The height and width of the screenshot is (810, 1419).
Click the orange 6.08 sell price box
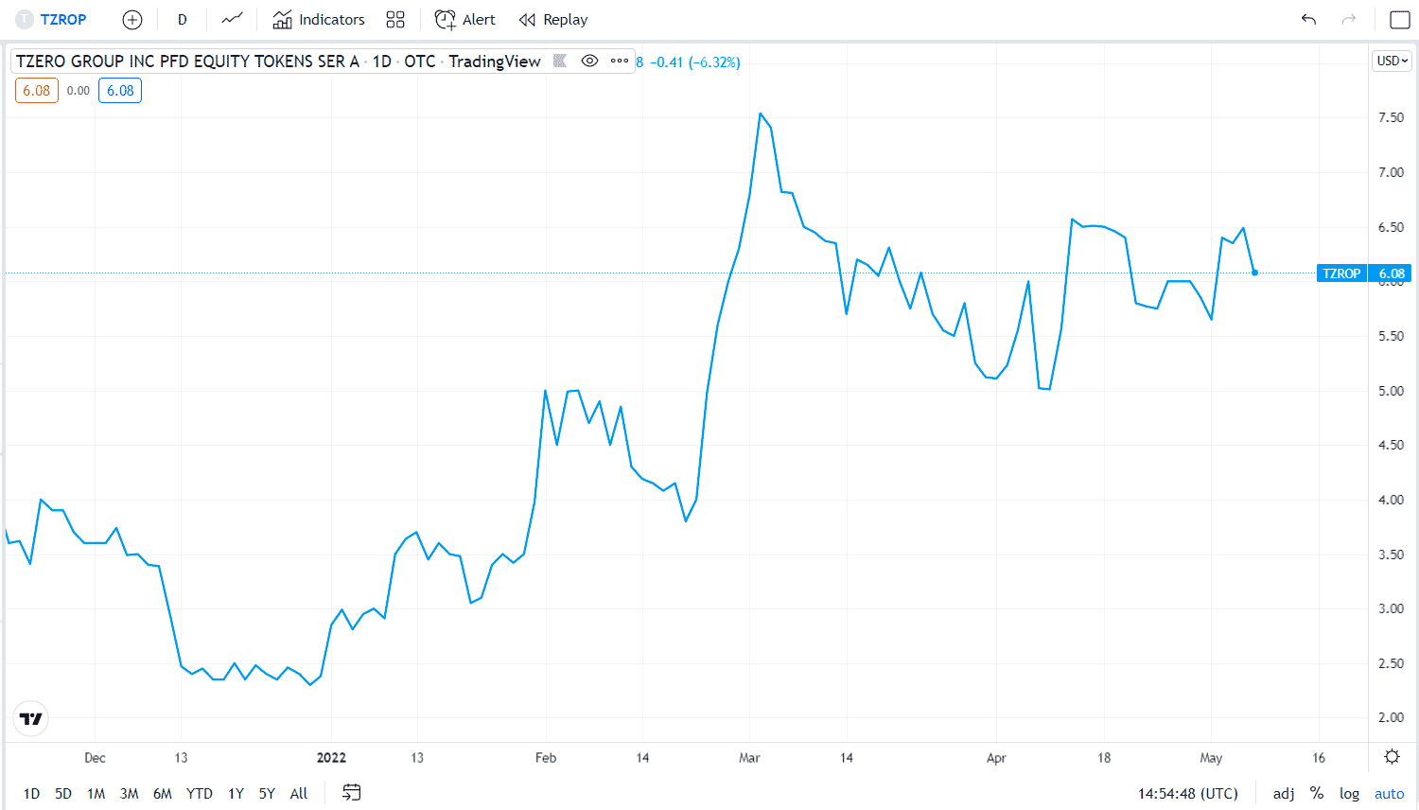(x=37, y=91)
